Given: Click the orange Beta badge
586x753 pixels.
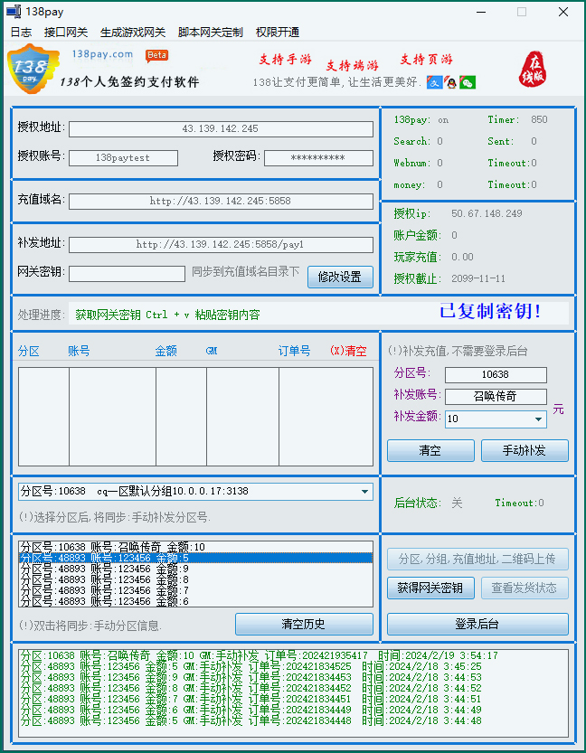Looking at the screenshot, I should (x=157, y=56).
